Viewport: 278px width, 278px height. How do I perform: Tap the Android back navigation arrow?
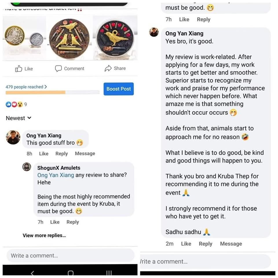(x=32, y=273)
